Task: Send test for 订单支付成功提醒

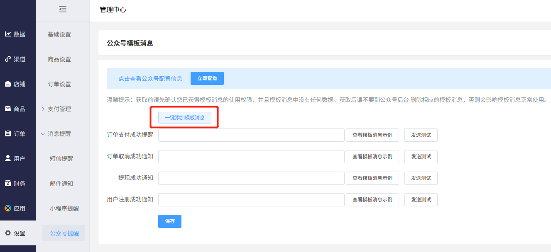Action: tap(421, 135)
